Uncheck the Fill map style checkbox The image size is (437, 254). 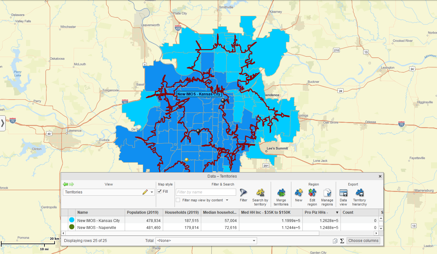coord(159,192)
